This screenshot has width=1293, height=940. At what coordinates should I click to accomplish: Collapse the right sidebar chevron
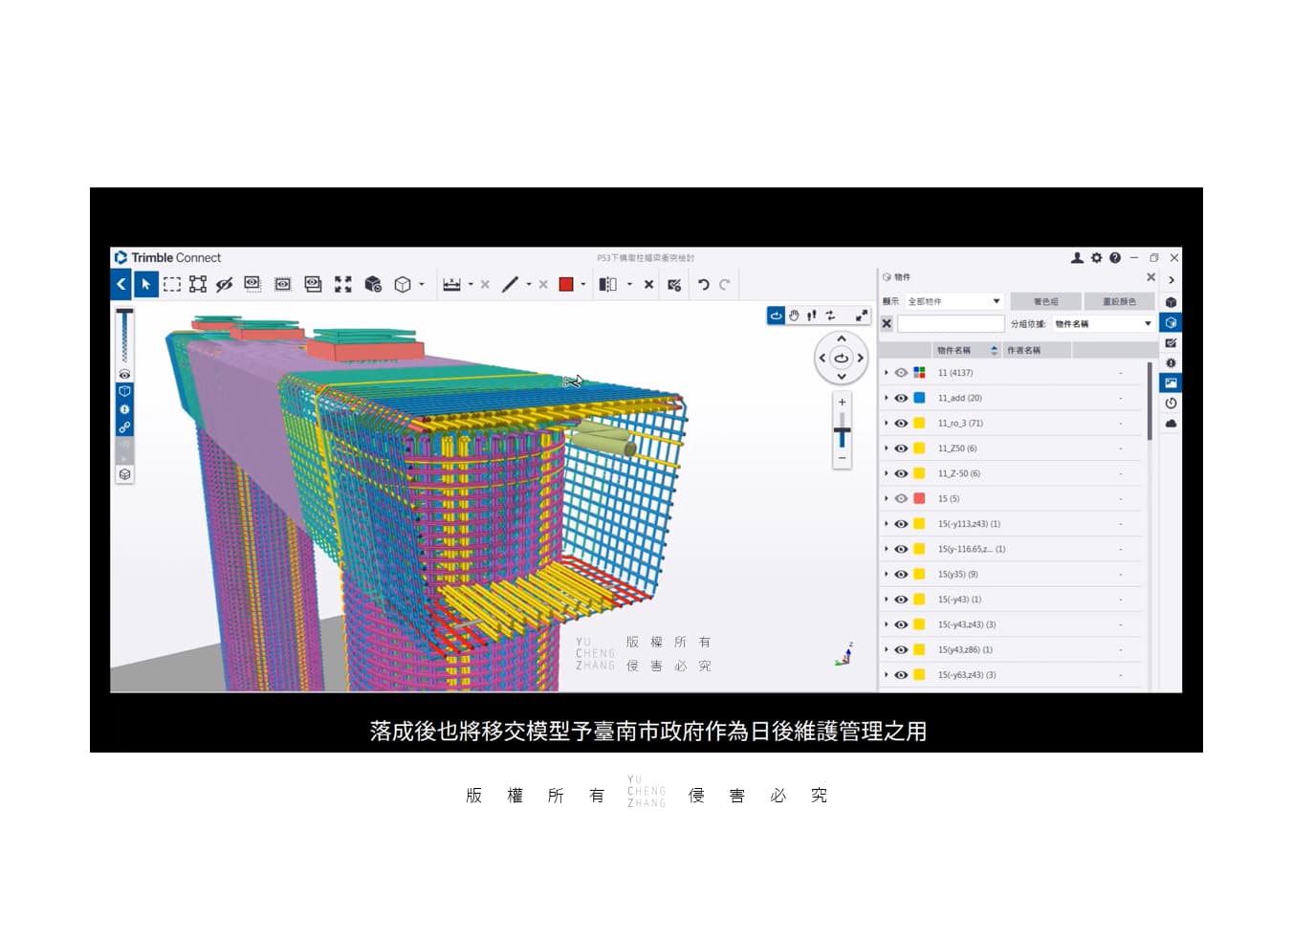[x=1171, y=280]
